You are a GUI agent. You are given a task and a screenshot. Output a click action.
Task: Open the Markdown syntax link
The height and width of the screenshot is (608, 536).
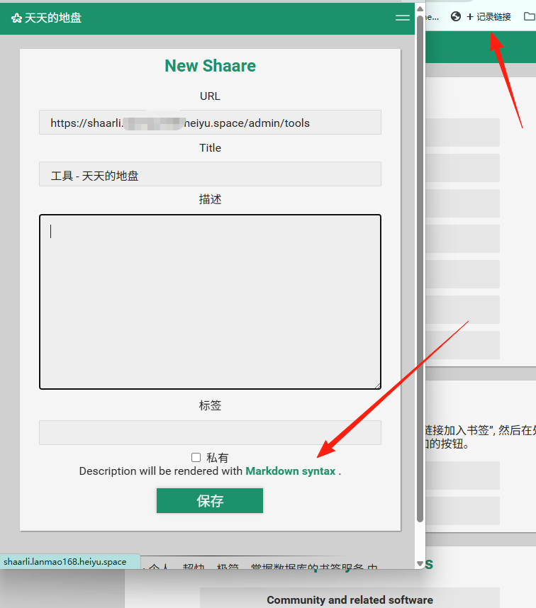pos(291,471)
